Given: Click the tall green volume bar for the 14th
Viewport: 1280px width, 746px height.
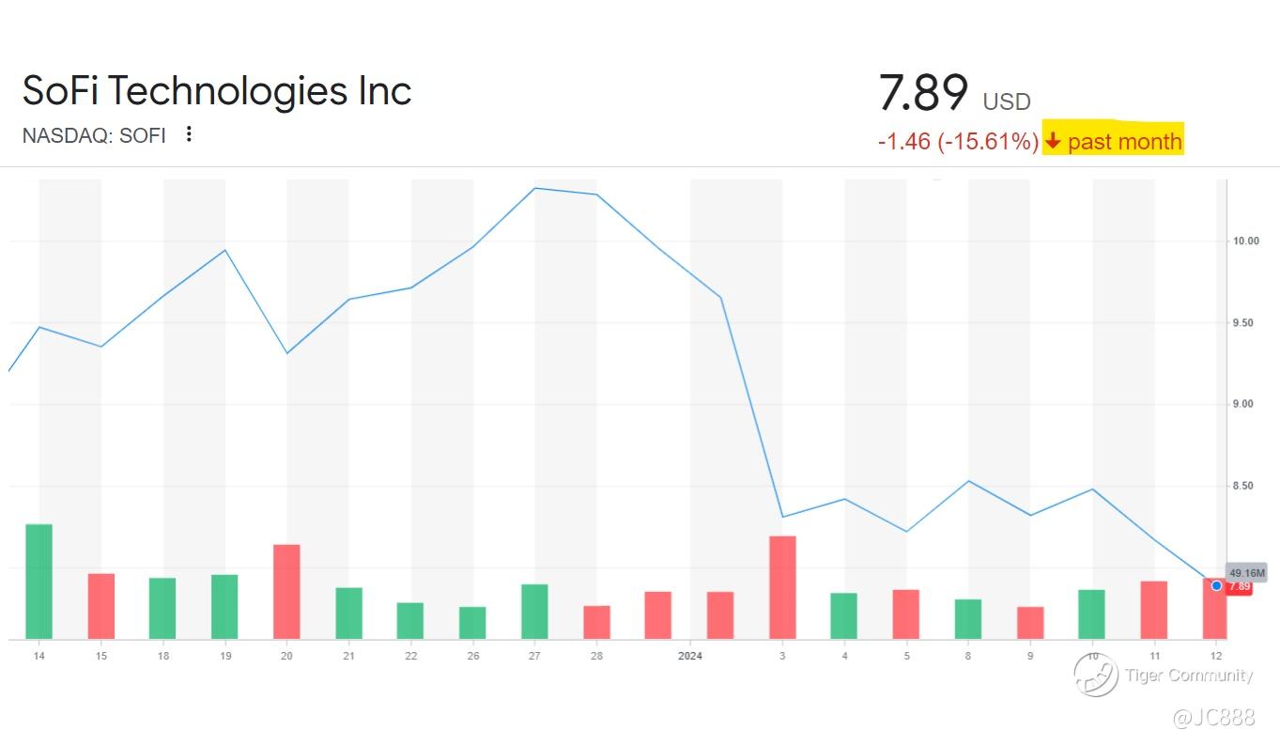Looking at the screenshot, I should pos(39,581).
